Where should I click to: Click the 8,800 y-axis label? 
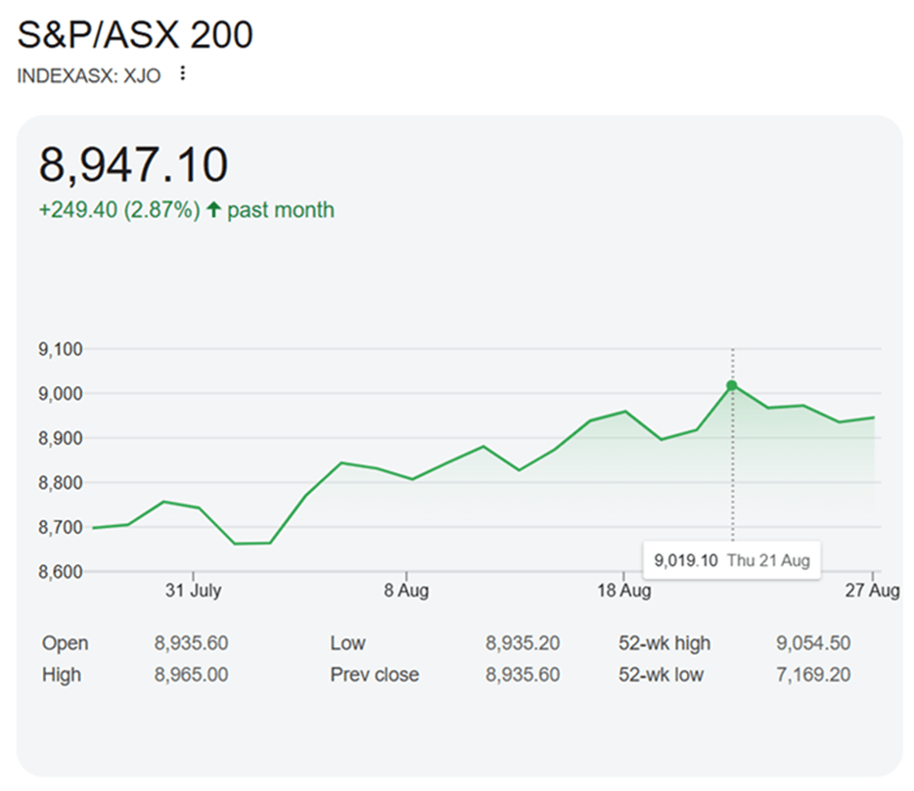pyautogui.click(x=61, y=482)
